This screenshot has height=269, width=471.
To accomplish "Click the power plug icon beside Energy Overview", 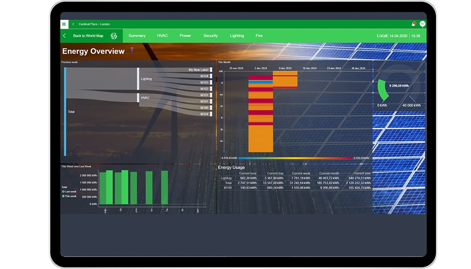I will point(132,50).
